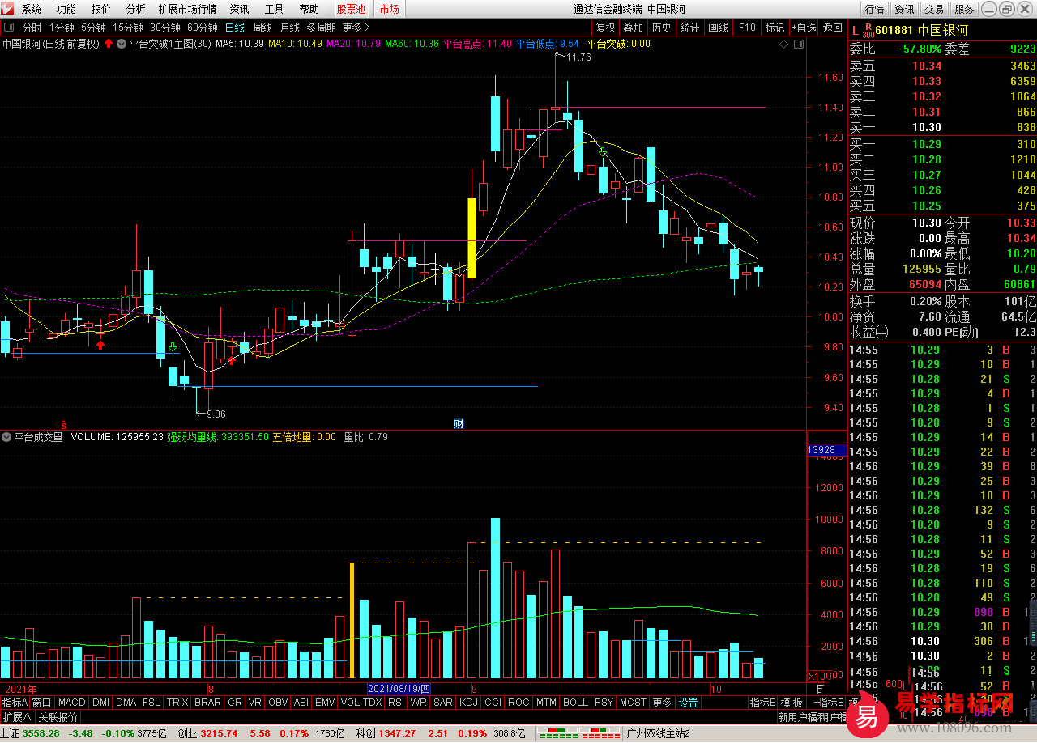Select the 分时 chart period

pyautogui.click(x=32, y=28)
